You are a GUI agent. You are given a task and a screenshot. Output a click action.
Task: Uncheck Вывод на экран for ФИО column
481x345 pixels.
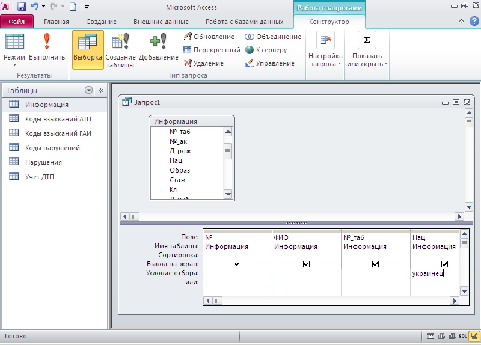point(306,264)
